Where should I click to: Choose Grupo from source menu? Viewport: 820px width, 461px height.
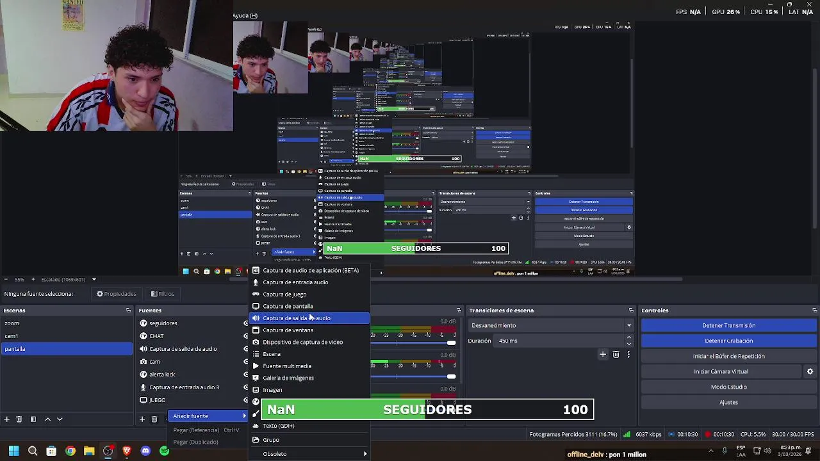(x=309, y=440)
